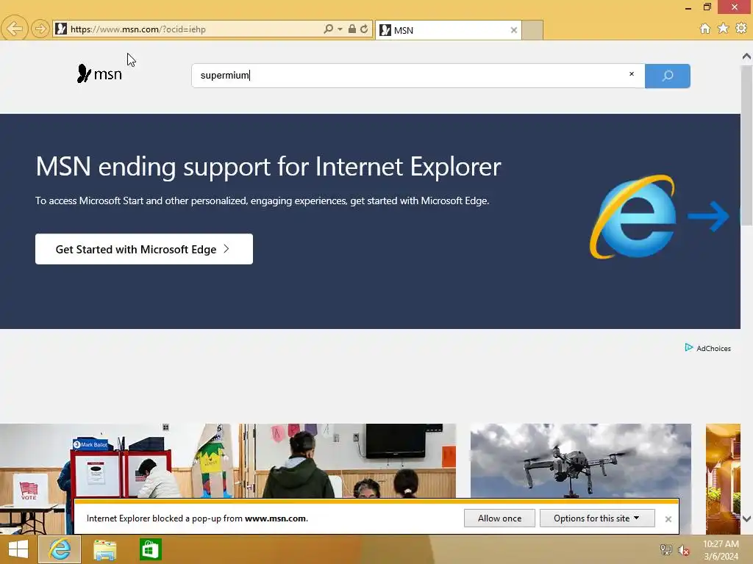This screenshot has height=564, width=753.
Task: Expand Options for this site dropdown
Action: click(597, 518)
